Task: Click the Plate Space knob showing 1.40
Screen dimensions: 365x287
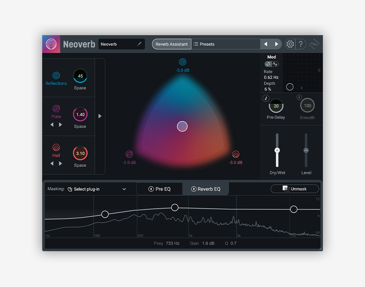Action: [80, 115]
